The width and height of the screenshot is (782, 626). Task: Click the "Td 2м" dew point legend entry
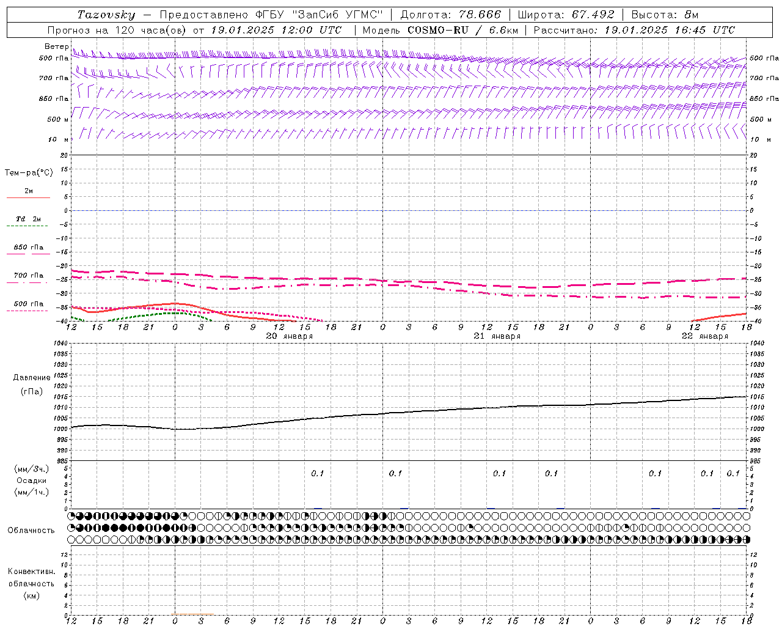pos(28,219)
